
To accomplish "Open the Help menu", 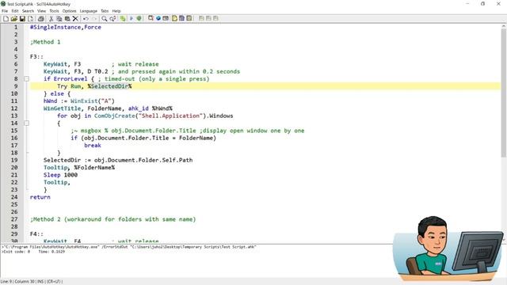I will [x=116, y=11].
